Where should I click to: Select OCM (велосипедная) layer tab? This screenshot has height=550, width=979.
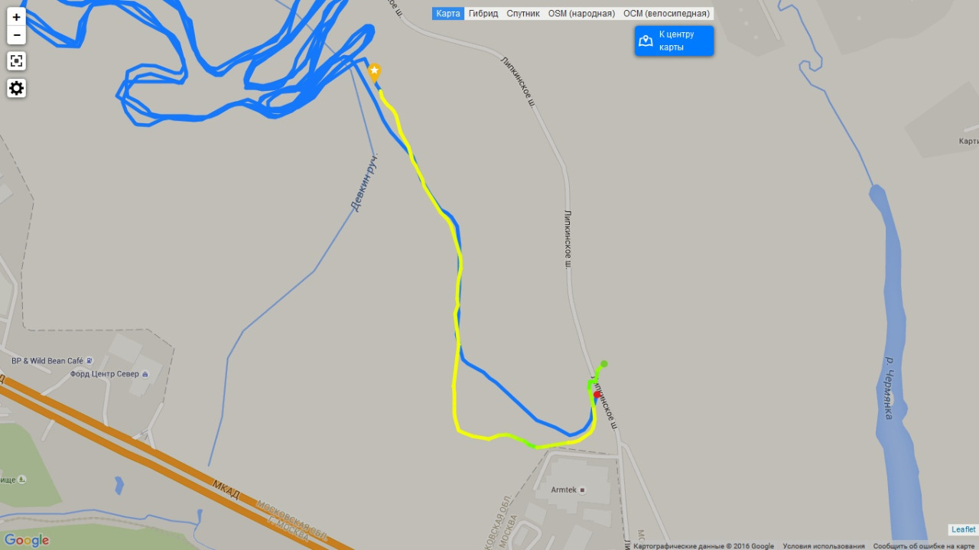tap(666, 14)
